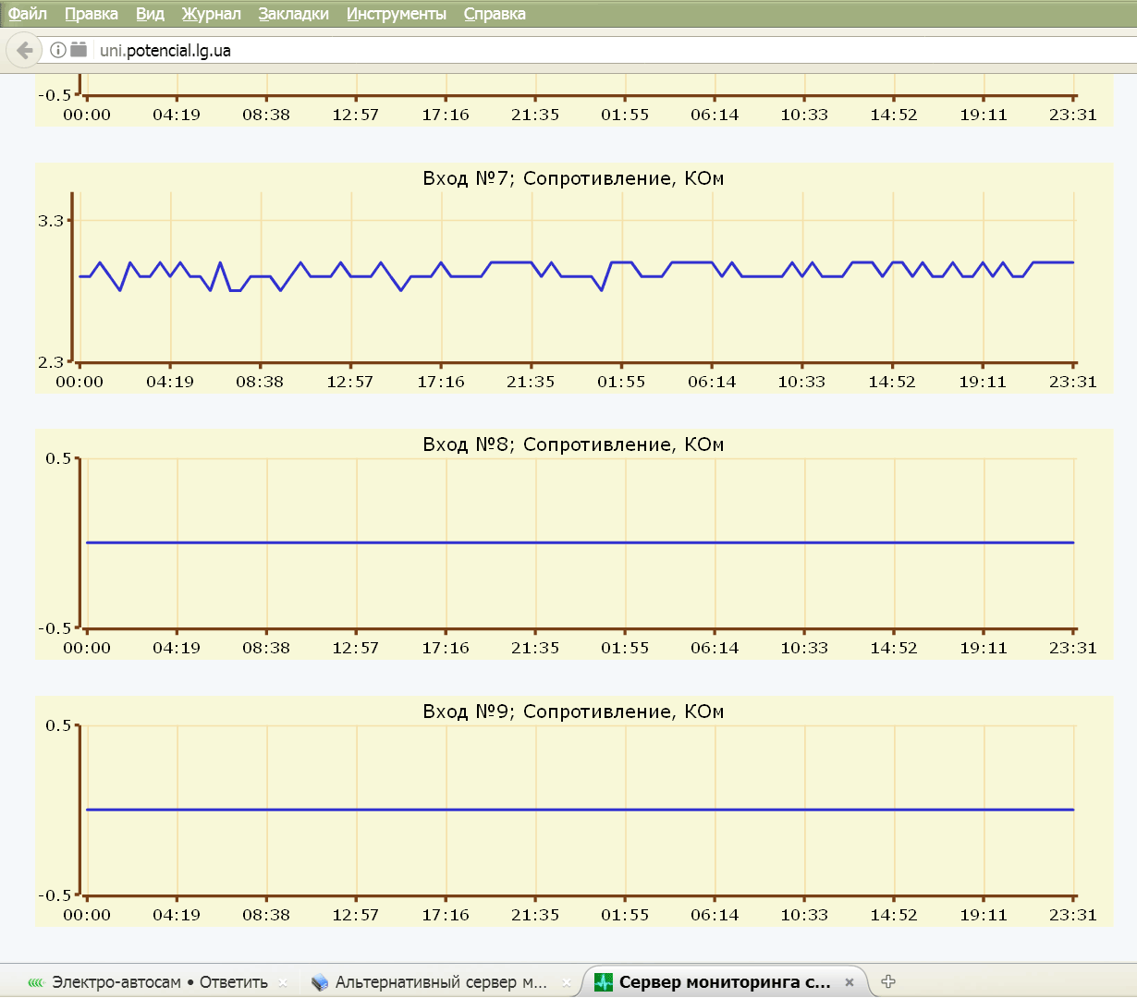
Task: Click the browser back arrow button
Action: pos(25,50)
